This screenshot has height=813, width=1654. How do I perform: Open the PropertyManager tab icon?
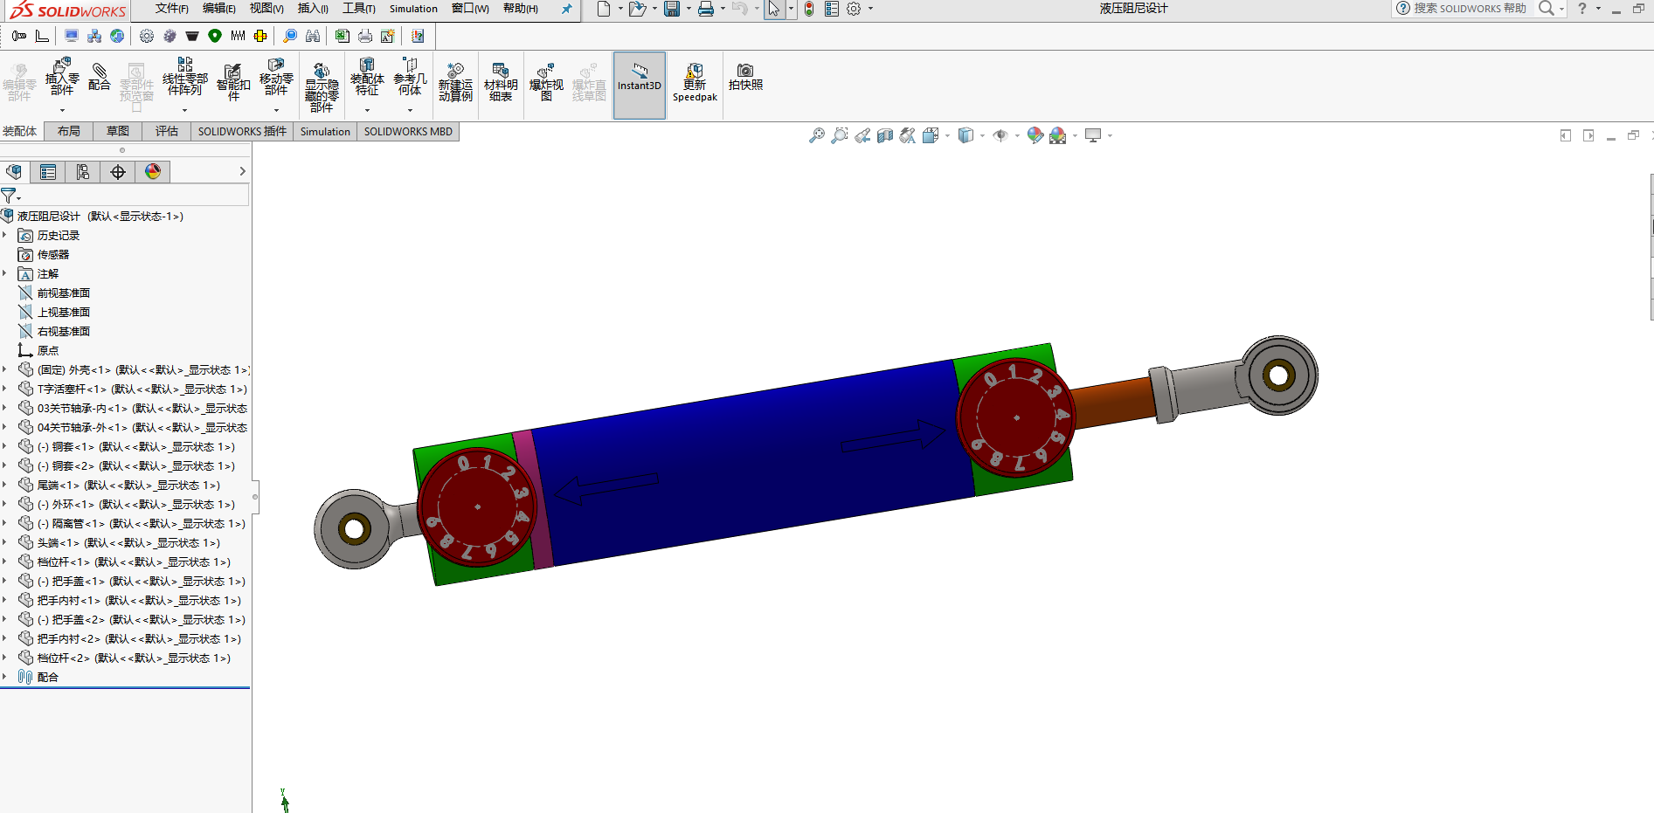point(48,172)
